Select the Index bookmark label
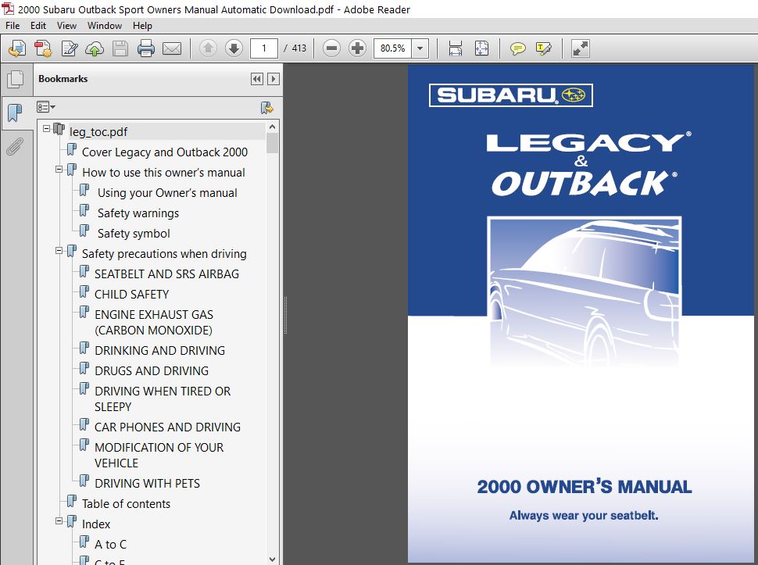The width and height of the screenshot is (758, 565). [x=95, y=524]
